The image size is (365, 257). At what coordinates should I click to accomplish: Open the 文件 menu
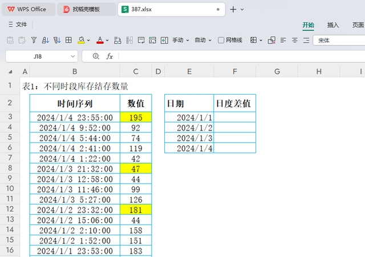click(18, 25)
